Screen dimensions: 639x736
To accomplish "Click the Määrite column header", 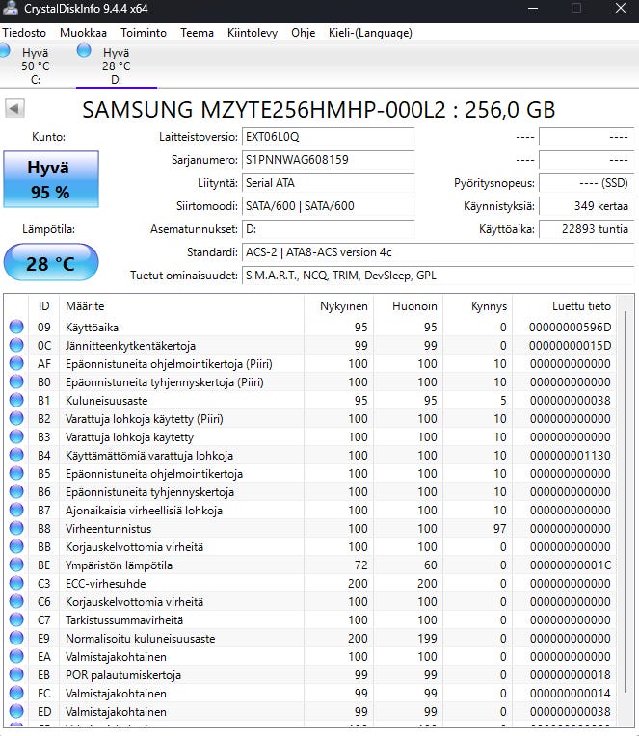I will click(182, 306).
